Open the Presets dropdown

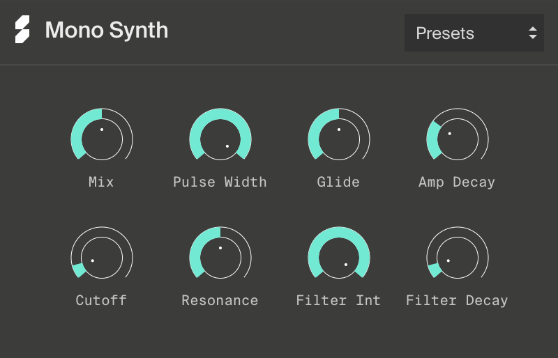(474, 33)
